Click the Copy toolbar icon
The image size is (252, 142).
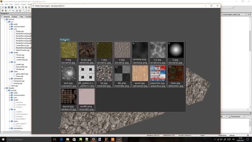click(x=26, y=7)
